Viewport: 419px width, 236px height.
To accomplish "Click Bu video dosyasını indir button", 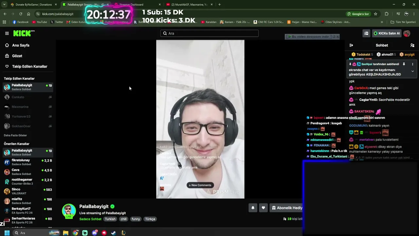I will tap(308, 37).
